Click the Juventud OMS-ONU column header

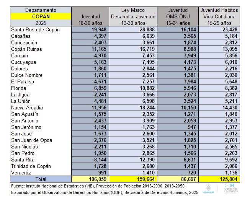177,16
